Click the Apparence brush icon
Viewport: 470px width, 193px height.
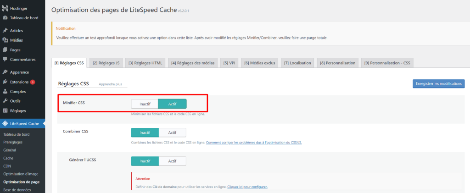[5, 72]
